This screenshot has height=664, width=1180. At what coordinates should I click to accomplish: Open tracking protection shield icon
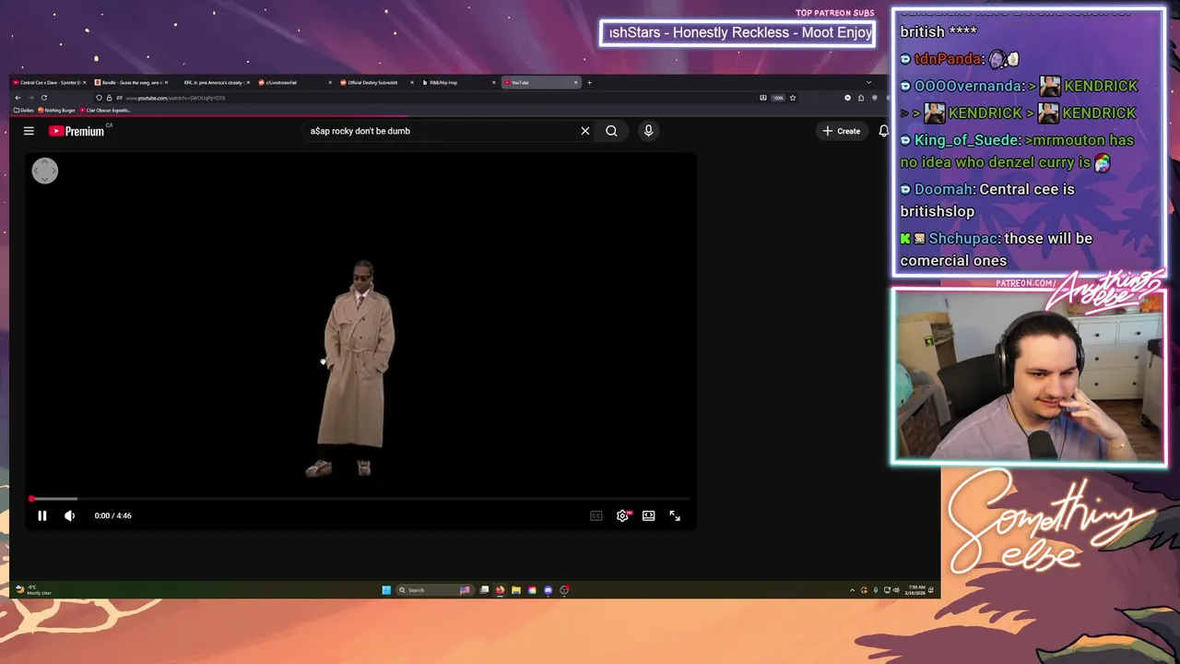[100, 98]
